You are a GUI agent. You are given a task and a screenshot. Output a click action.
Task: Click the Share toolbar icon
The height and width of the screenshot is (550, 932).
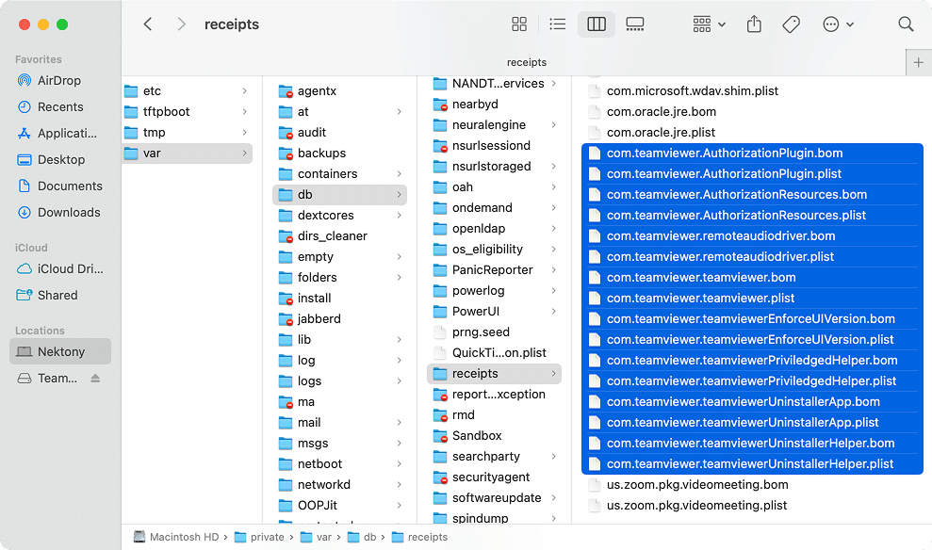(x=754, y=24)
